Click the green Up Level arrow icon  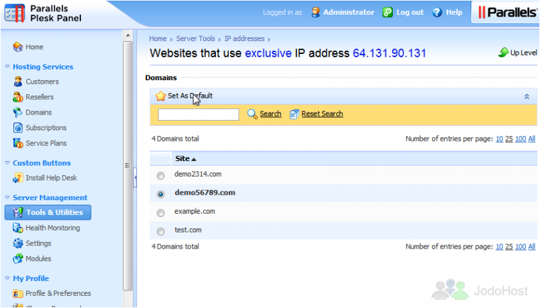coord(503,53)
